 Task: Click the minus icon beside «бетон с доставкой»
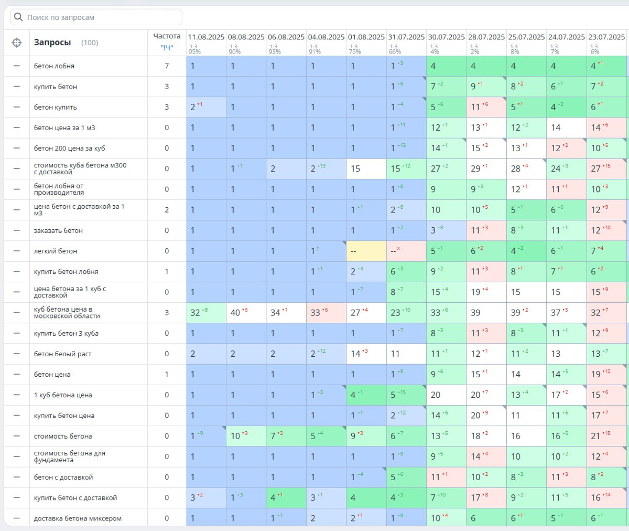(17, 477)
